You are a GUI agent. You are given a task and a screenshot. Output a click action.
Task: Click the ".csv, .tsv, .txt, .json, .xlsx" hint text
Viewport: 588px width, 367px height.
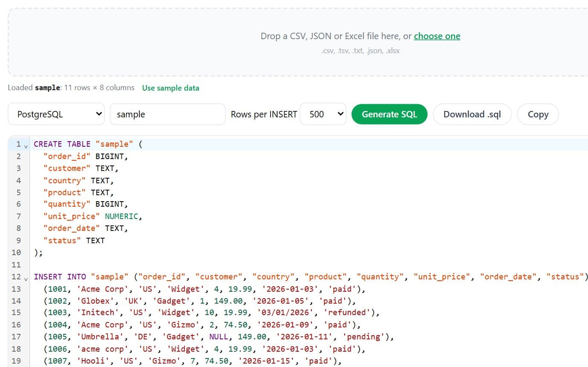tap(360, 51)
